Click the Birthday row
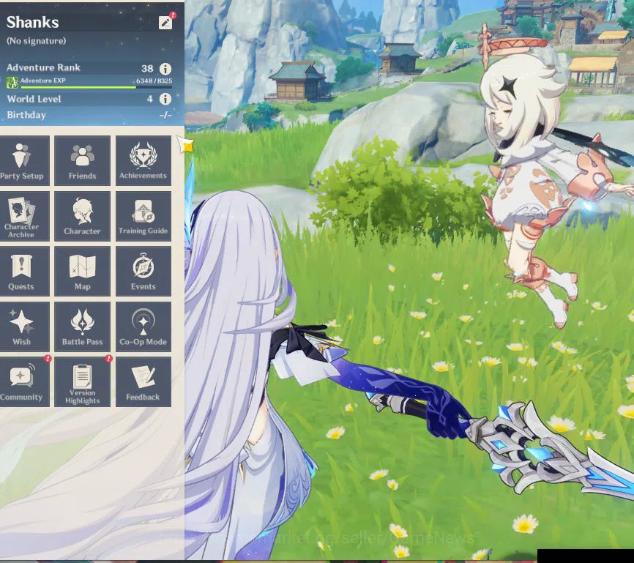The width and height of the screenshot is (634, 563). coord(89,115)
